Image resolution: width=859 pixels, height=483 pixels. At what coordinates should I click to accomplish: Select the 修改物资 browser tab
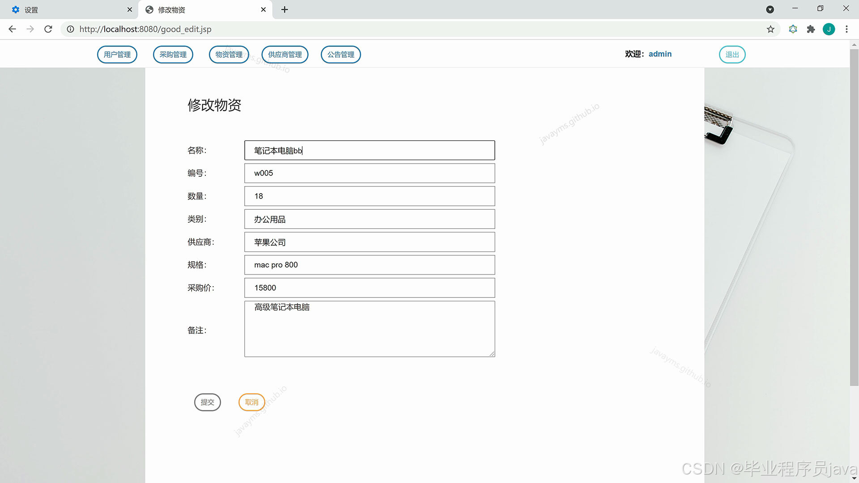205,9
